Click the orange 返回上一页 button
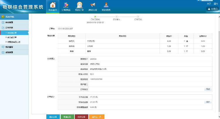 pyautogui.click(x=96, y=117)
